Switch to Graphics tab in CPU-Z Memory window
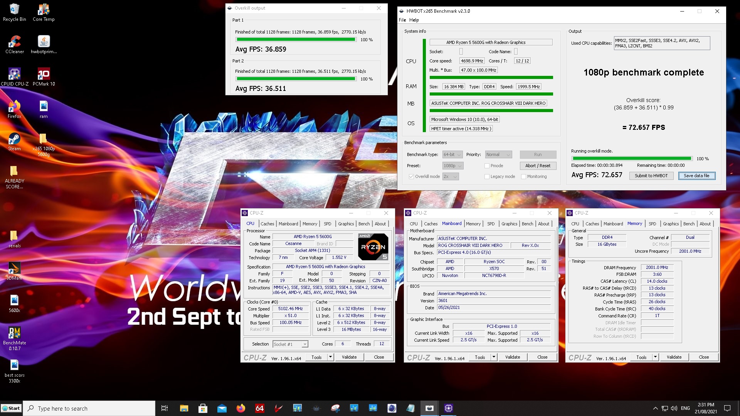The height and width of the screenshot is (416, 740). [x=671, y=224]
